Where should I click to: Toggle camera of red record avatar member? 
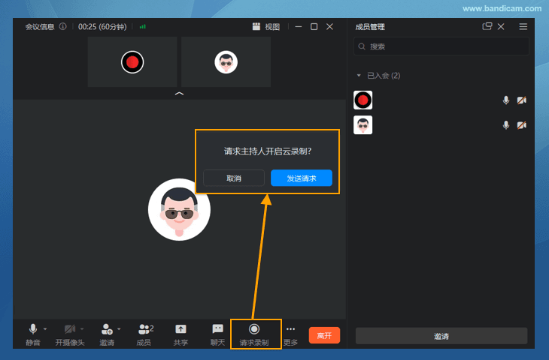point(522,100)
